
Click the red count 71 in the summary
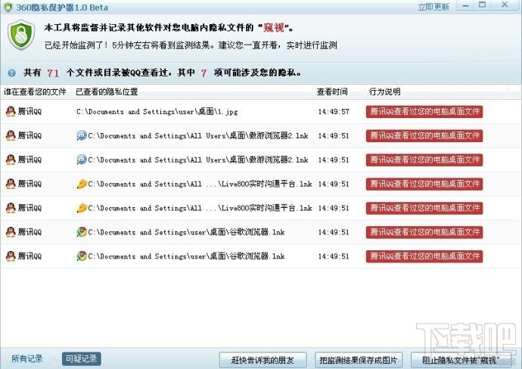click(x=53, y=73)
